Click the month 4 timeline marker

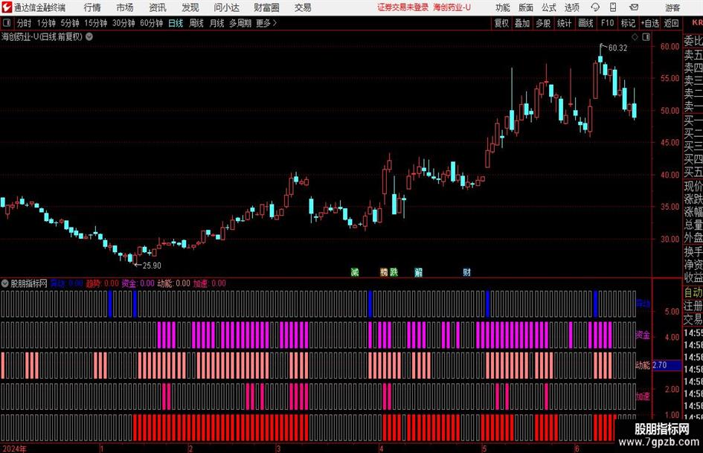pos(381,449)
